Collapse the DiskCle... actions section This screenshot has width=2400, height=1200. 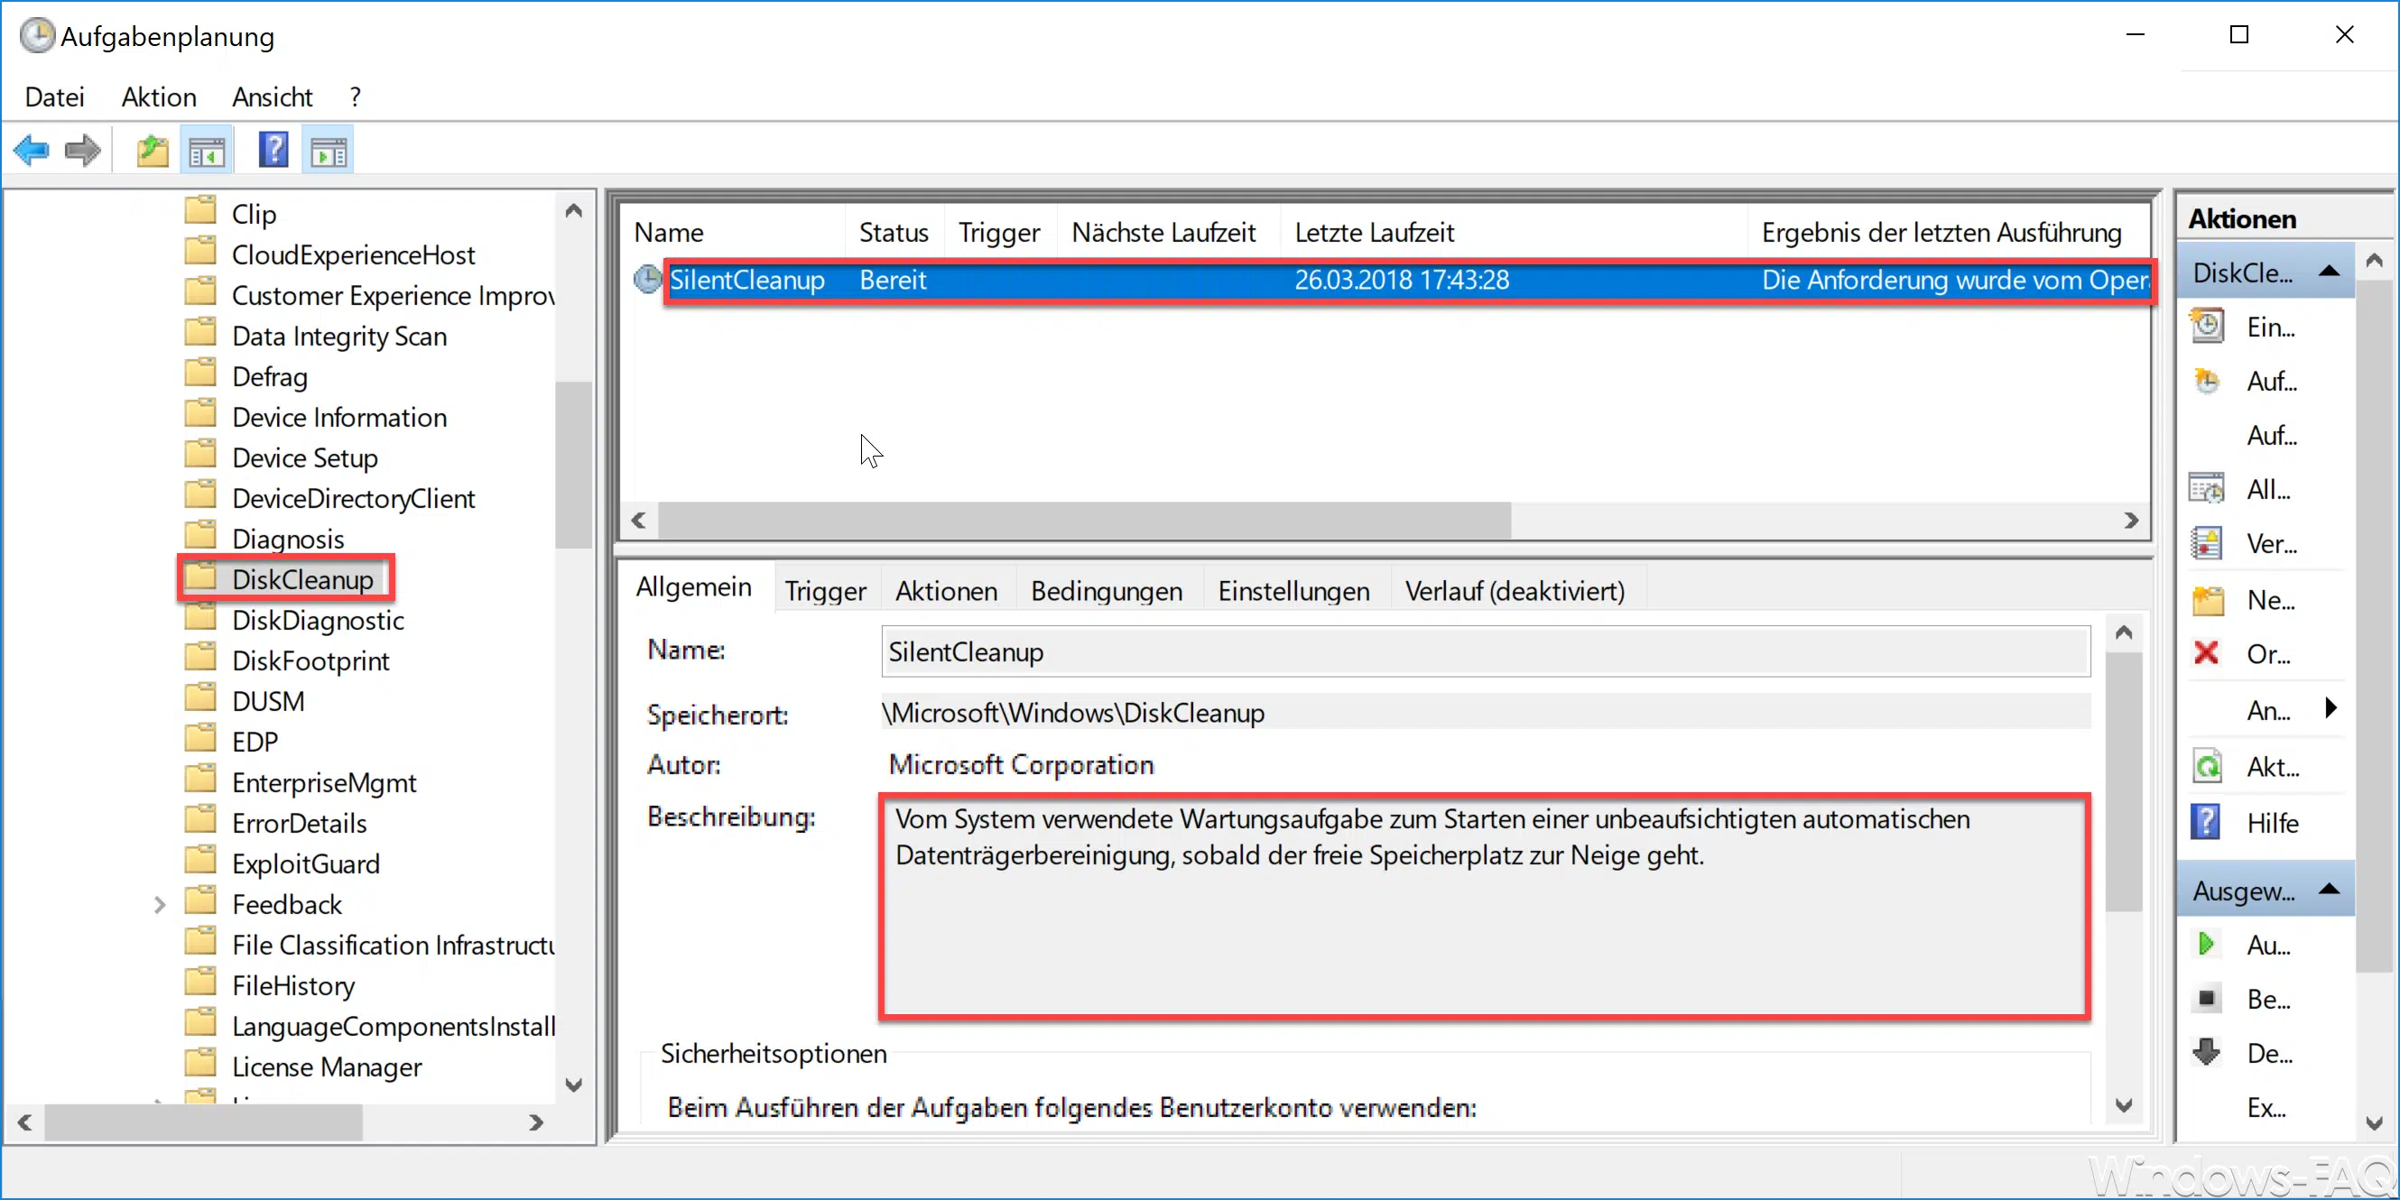(x=2329, y=272)
